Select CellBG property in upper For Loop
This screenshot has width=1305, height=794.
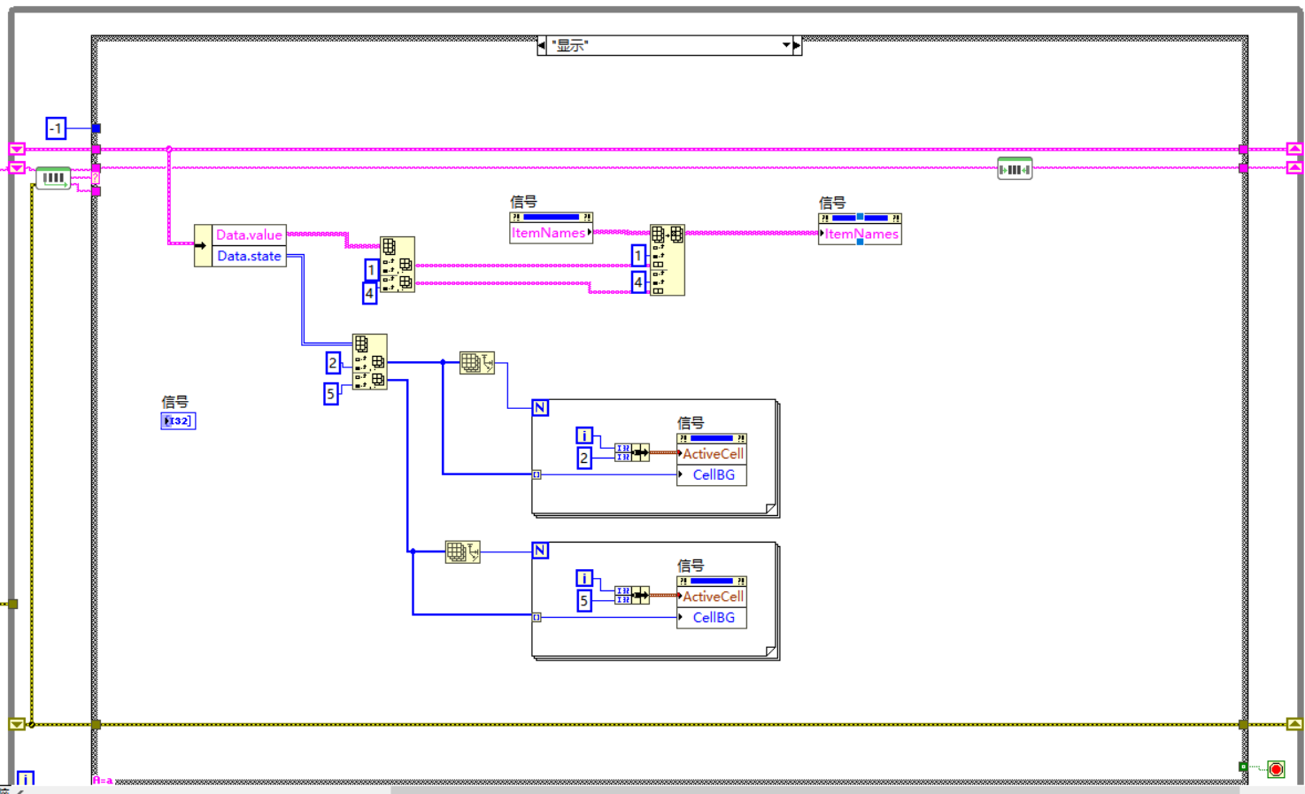(x=712, y=474)
